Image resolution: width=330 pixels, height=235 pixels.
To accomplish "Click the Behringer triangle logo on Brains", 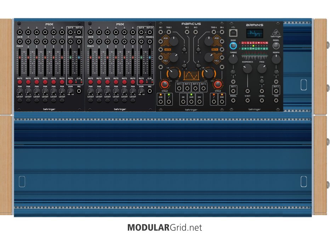I will pyautogui.click(x=276, y=33).
